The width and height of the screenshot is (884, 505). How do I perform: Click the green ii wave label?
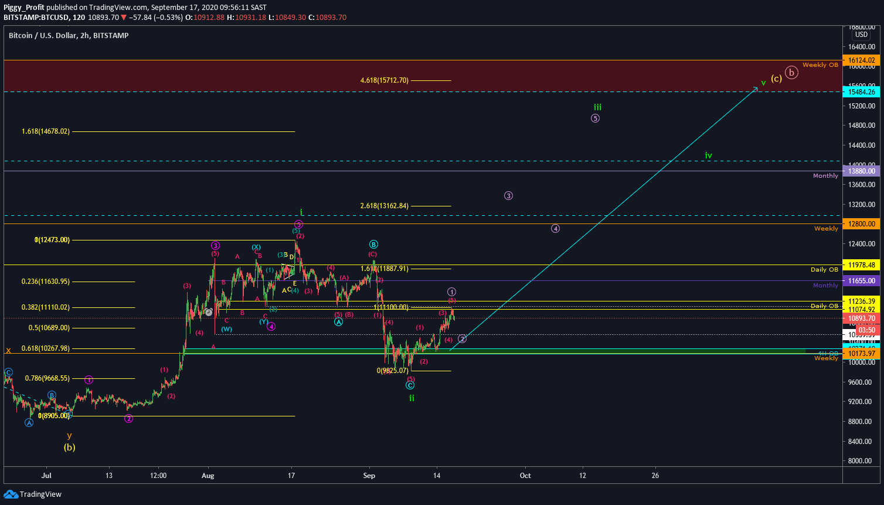pyautogui.click(x=412, y=398)
